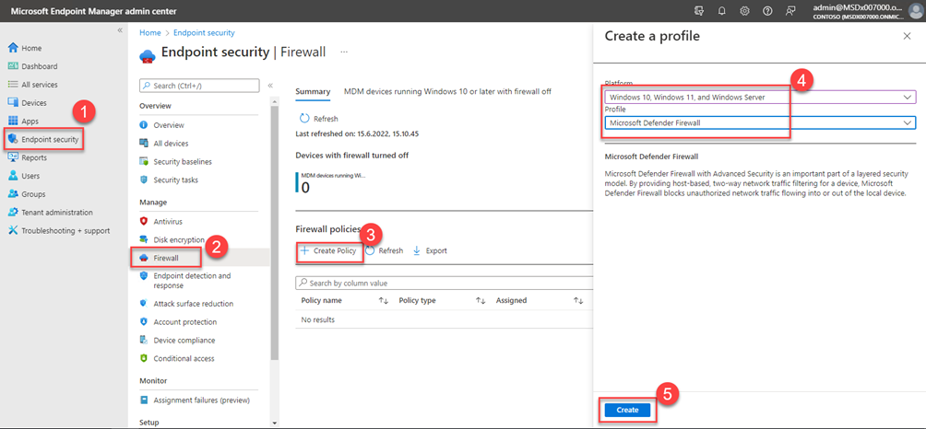Open the admin account avatar menu
The image size is (926, 429).
tap(914, 11)
